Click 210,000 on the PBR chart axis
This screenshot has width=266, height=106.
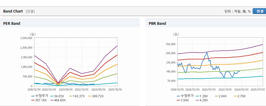(171, 63)
